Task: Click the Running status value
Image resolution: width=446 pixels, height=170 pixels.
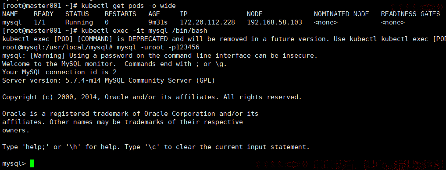Action: (79, 22)
